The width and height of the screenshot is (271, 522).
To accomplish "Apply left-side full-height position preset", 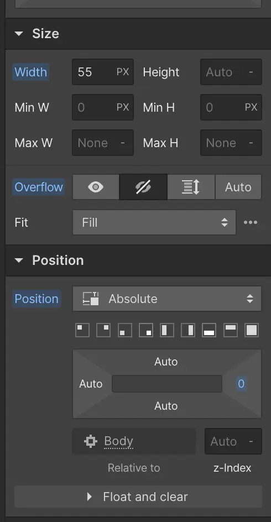I will (167, 330).
